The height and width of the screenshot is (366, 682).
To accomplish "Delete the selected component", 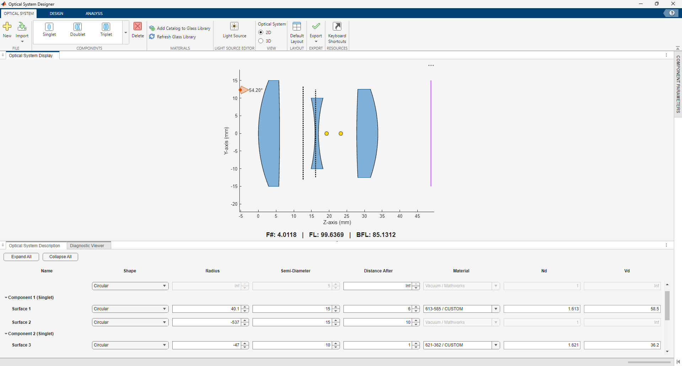I will pos(138,30).
